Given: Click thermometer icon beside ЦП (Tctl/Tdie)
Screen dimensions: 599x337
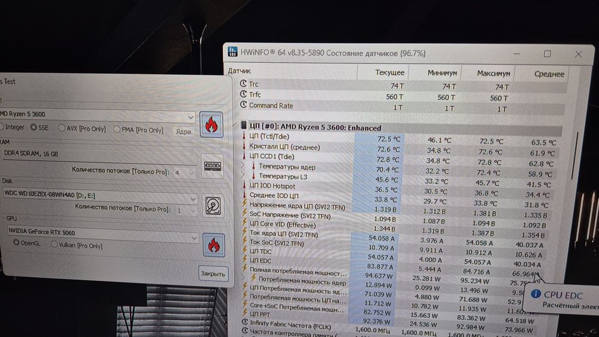Looking at the screenshot, I should pyautogui.click(x=244, y=136).
